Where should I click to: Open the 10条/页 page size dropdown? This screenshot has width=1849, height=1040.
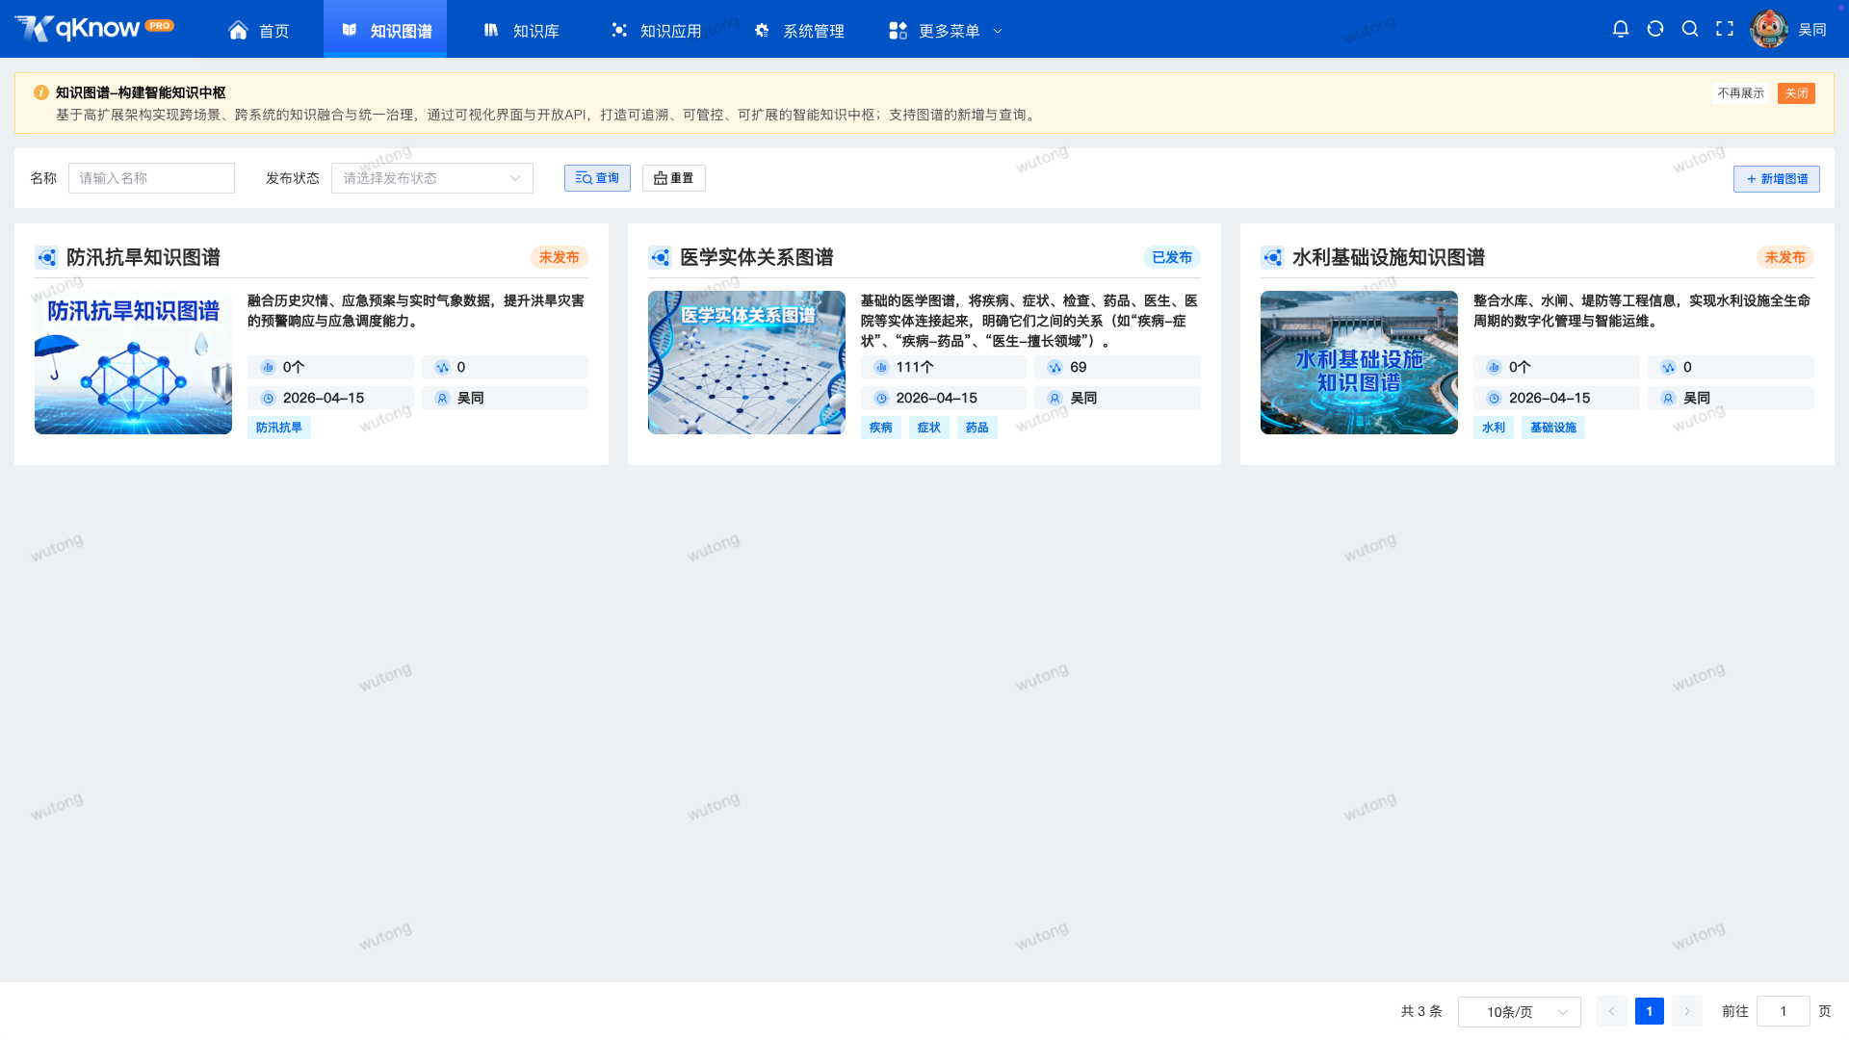point(1520,1011)
